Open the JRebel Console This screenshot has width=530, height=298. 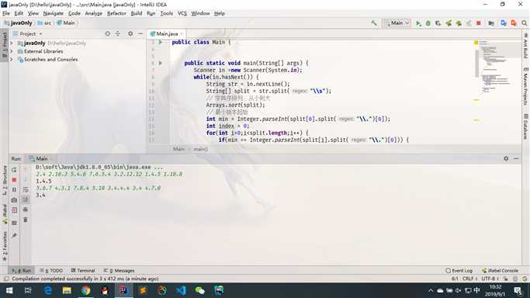(500, 271)
